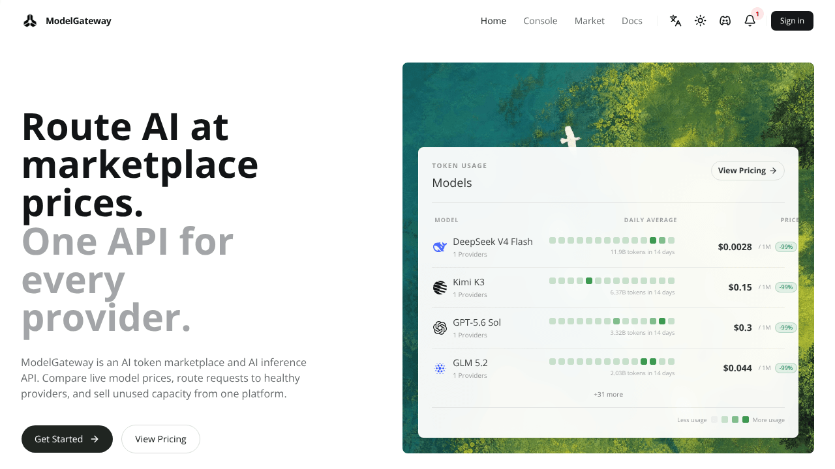Click 3.32B tokens in 14 days text
835x469 pixels.
643,333
